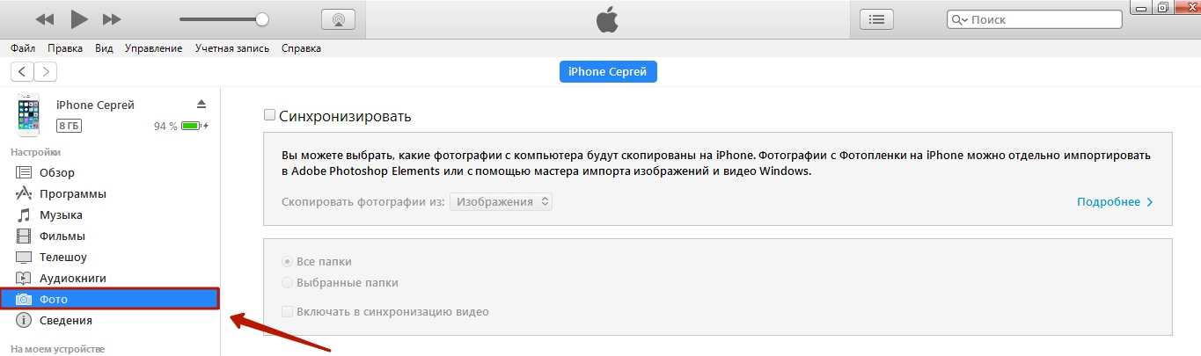Open the search options magnifier dropdown
The width and height of the screenshot is (1201, 356).
(959, 19)
